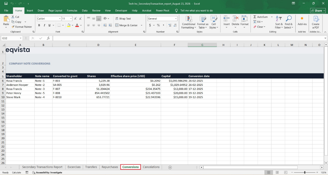Decrease font size with small A
328x175 pixels.
coord(80,19)
